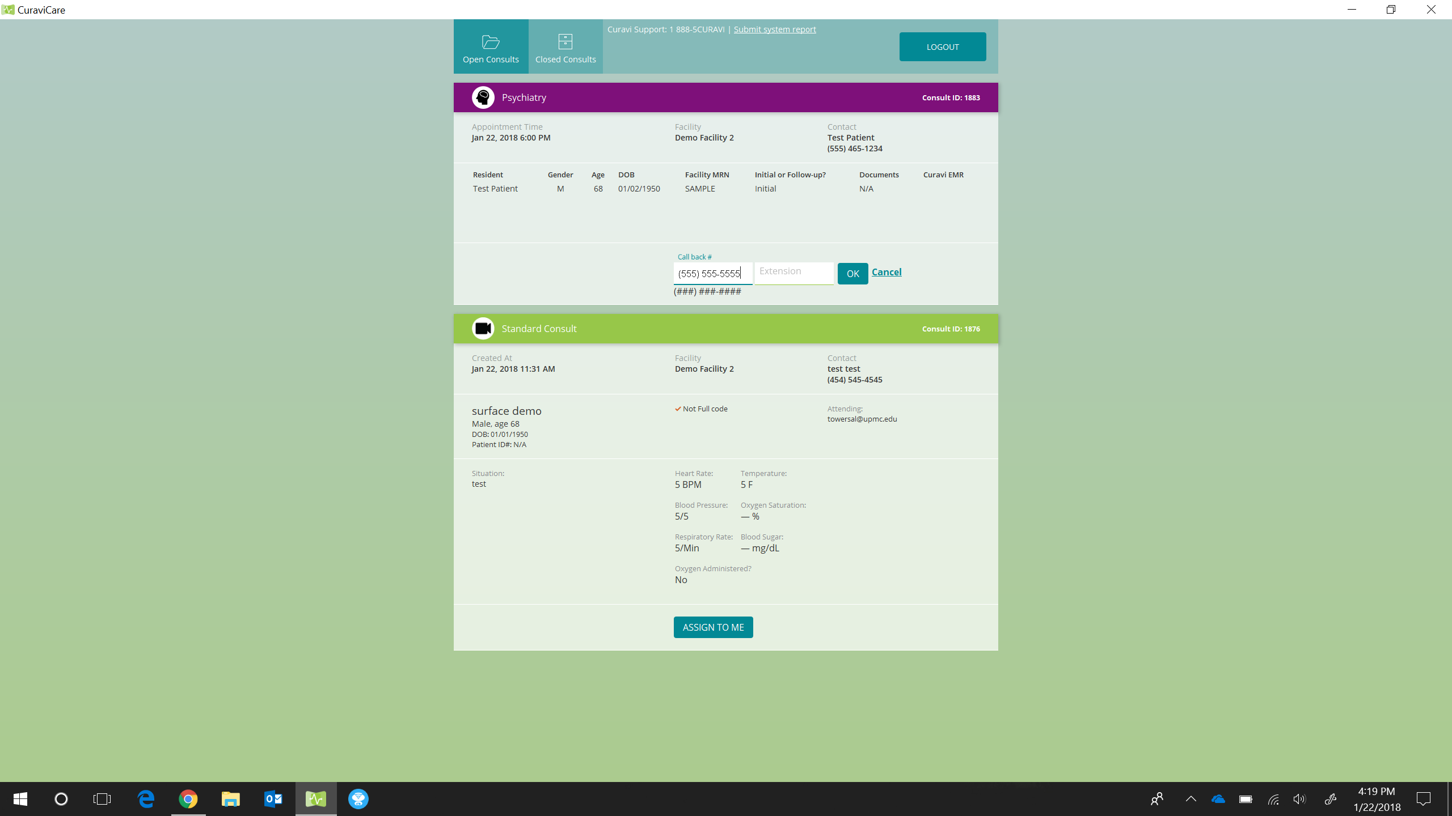Click the Call back number field
1452x816 pixels.
click(712, 274)
